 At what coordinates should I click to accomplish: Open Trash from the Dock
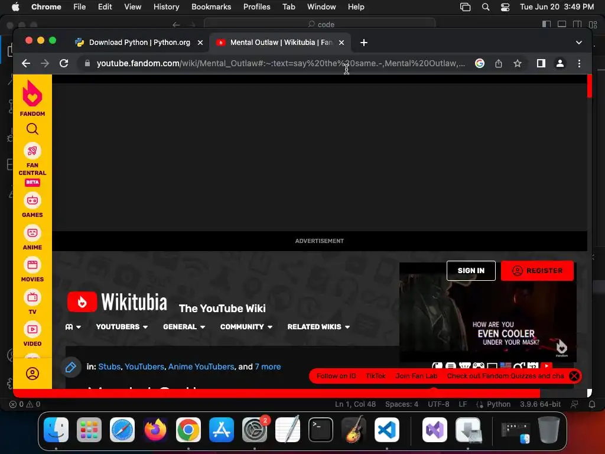tap(549, 430)
